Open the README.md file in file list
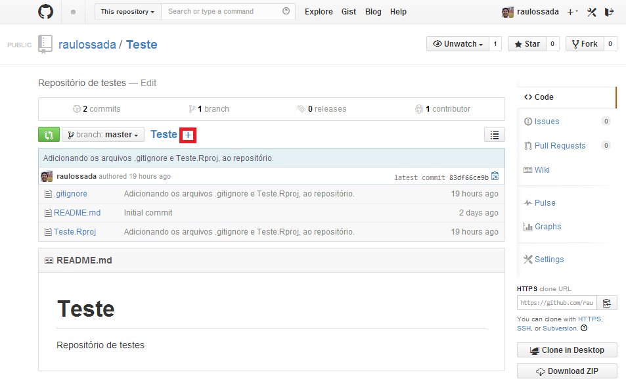Screen dimensions: 626x387 click(x=77, y=213)
